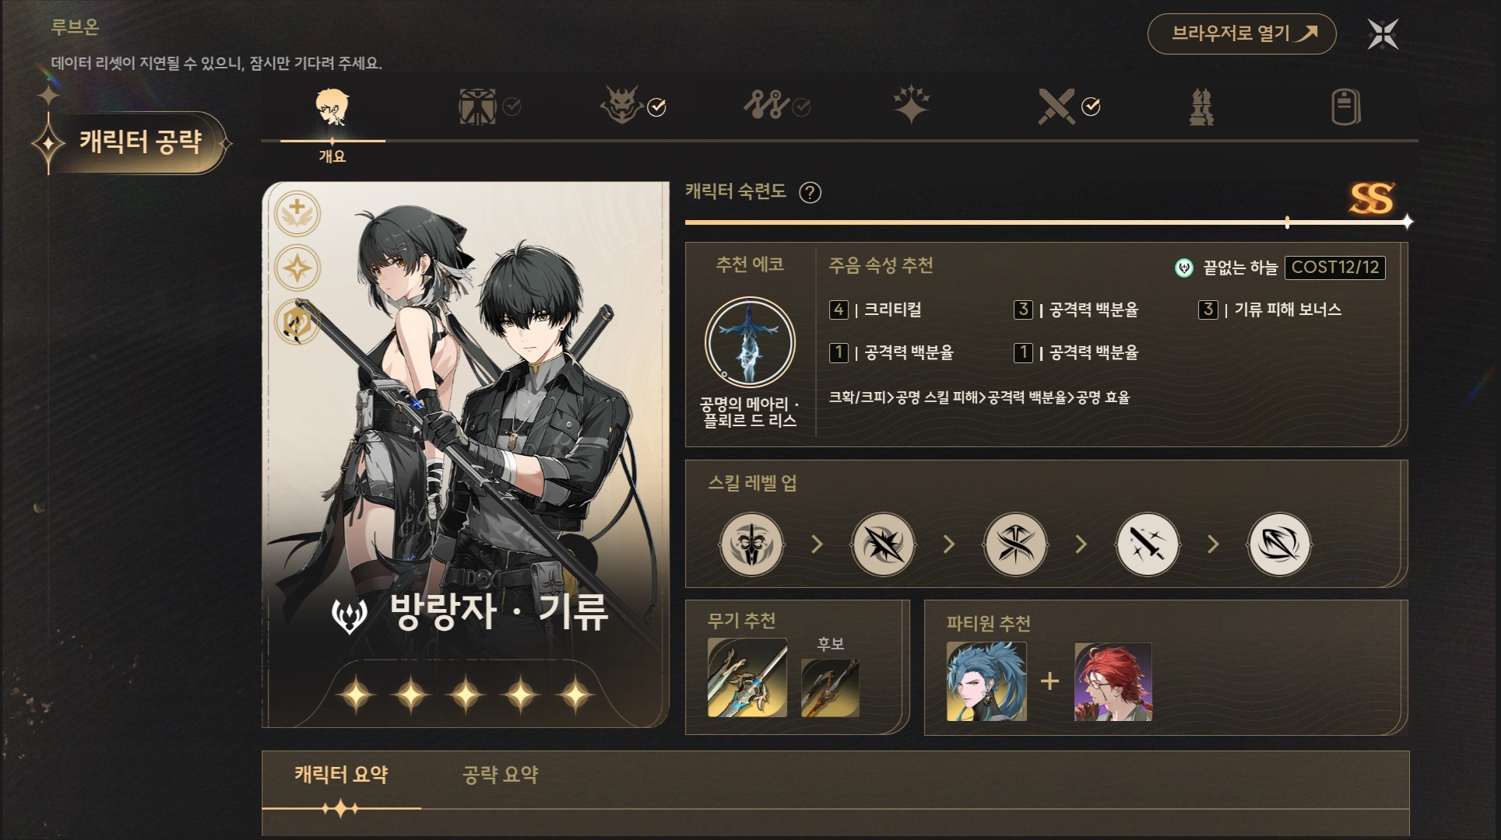1501x840 pixels.
Task: Click the arrow after the first skill icon
Action: (817, 544)
